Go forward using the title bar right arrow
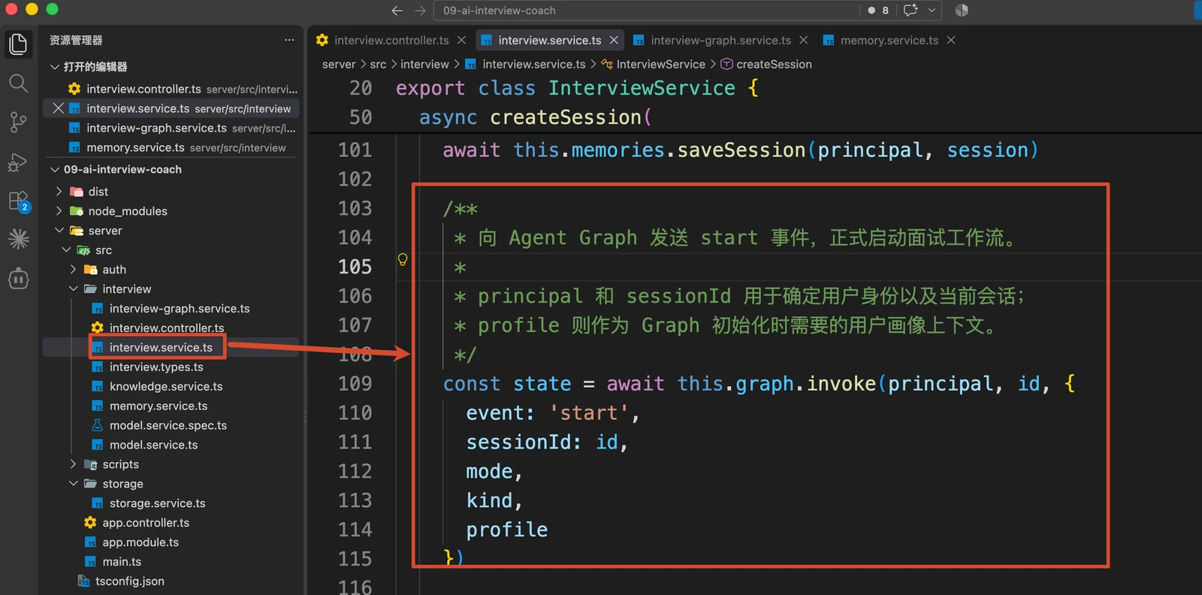Image resolution: width=1202 pixels, height=595 pixels. [x=420, y=11]
